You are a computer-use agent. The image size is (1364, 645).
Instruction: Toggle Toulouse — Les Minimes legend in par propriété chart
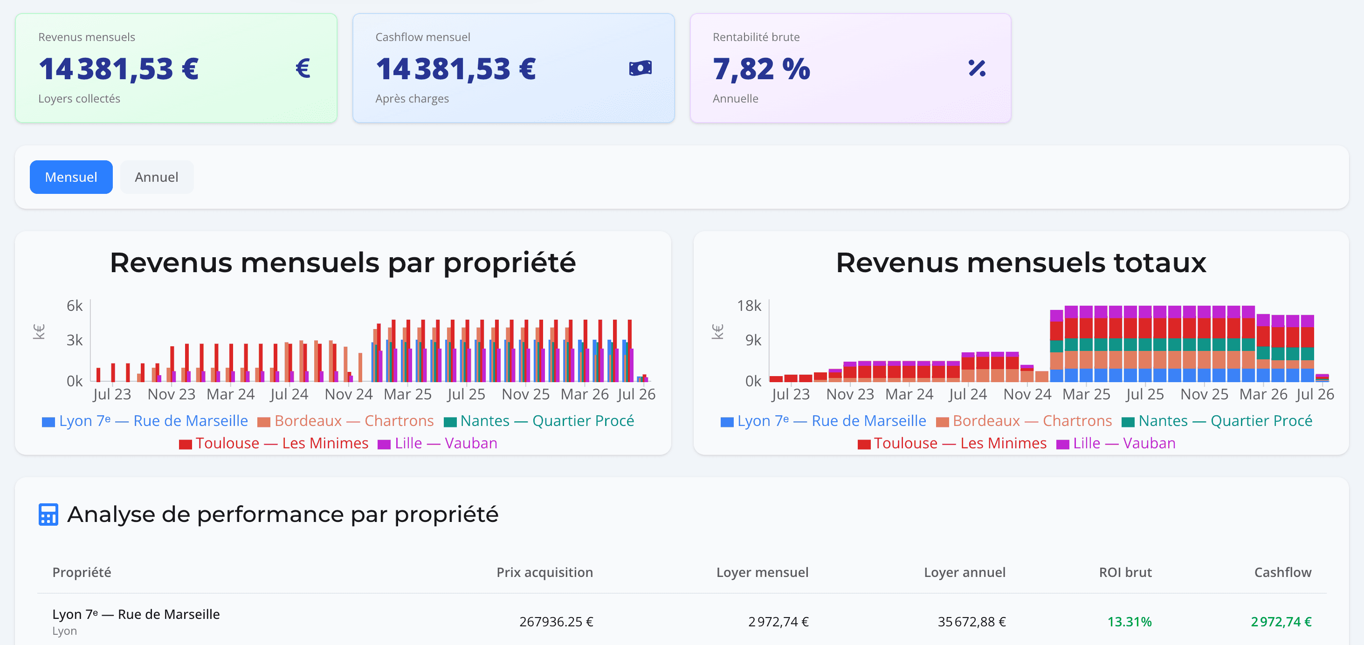click(x=274, y=443)
